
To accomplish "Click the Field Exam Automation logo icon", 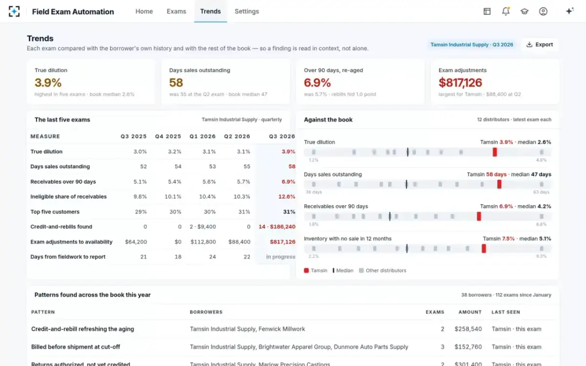I will [x=15, y=11].
